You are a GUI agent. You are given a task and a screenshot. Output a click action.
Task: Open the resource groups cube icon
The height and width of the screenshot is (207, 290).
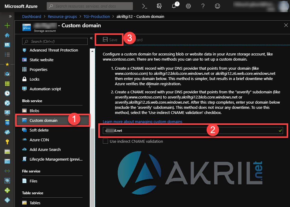(x=7, y=74)
